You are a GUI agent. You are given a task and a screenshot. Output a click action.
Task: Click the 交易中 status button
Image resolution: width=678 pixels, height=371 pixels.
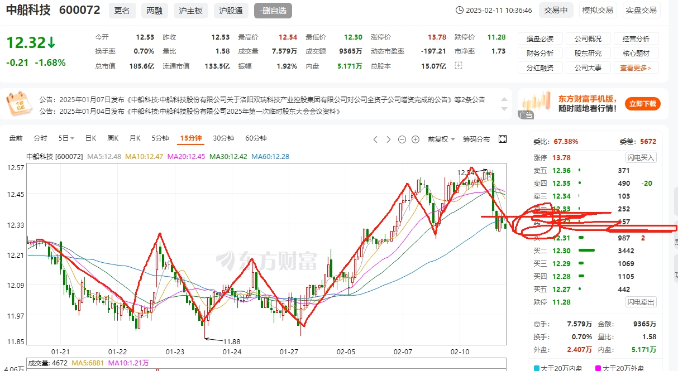pyautogui.click(x=556, y=10)
